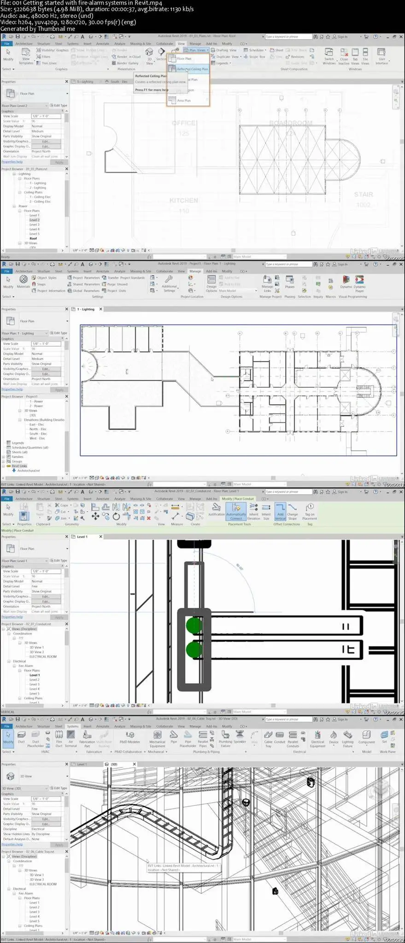
Task: Choose Area Plan from the Plan Views menu
Action: point(184,100)
